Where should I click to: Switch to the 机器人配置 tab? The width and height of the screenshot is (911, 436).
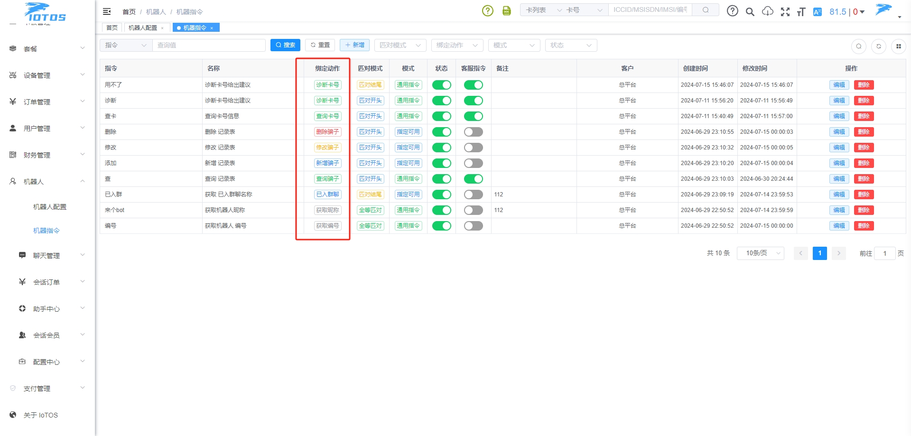coord(143,28)
